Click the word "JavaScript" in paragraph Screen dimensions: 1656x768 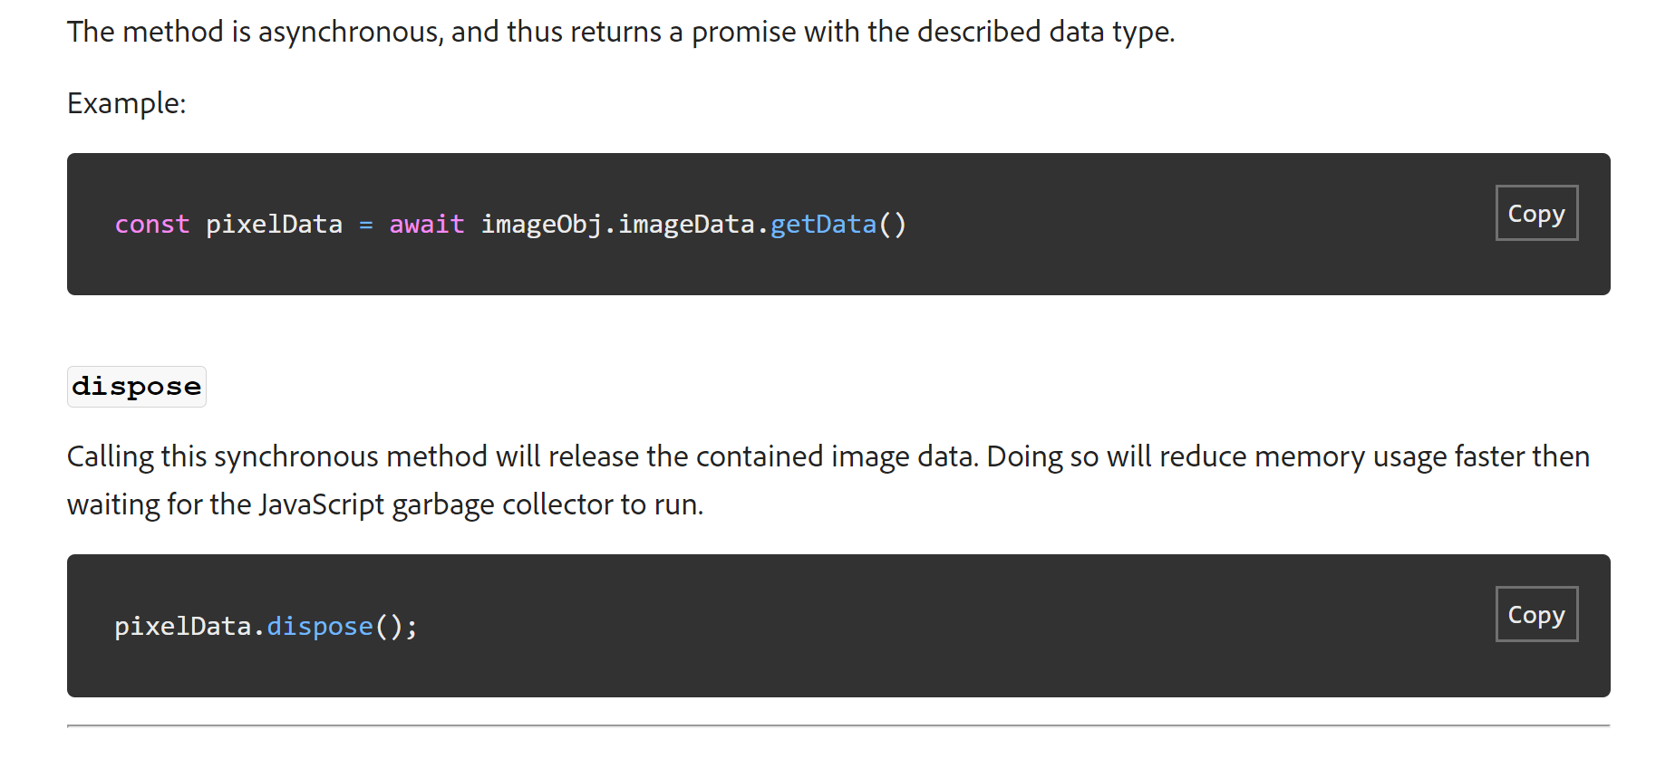point(321,504)
